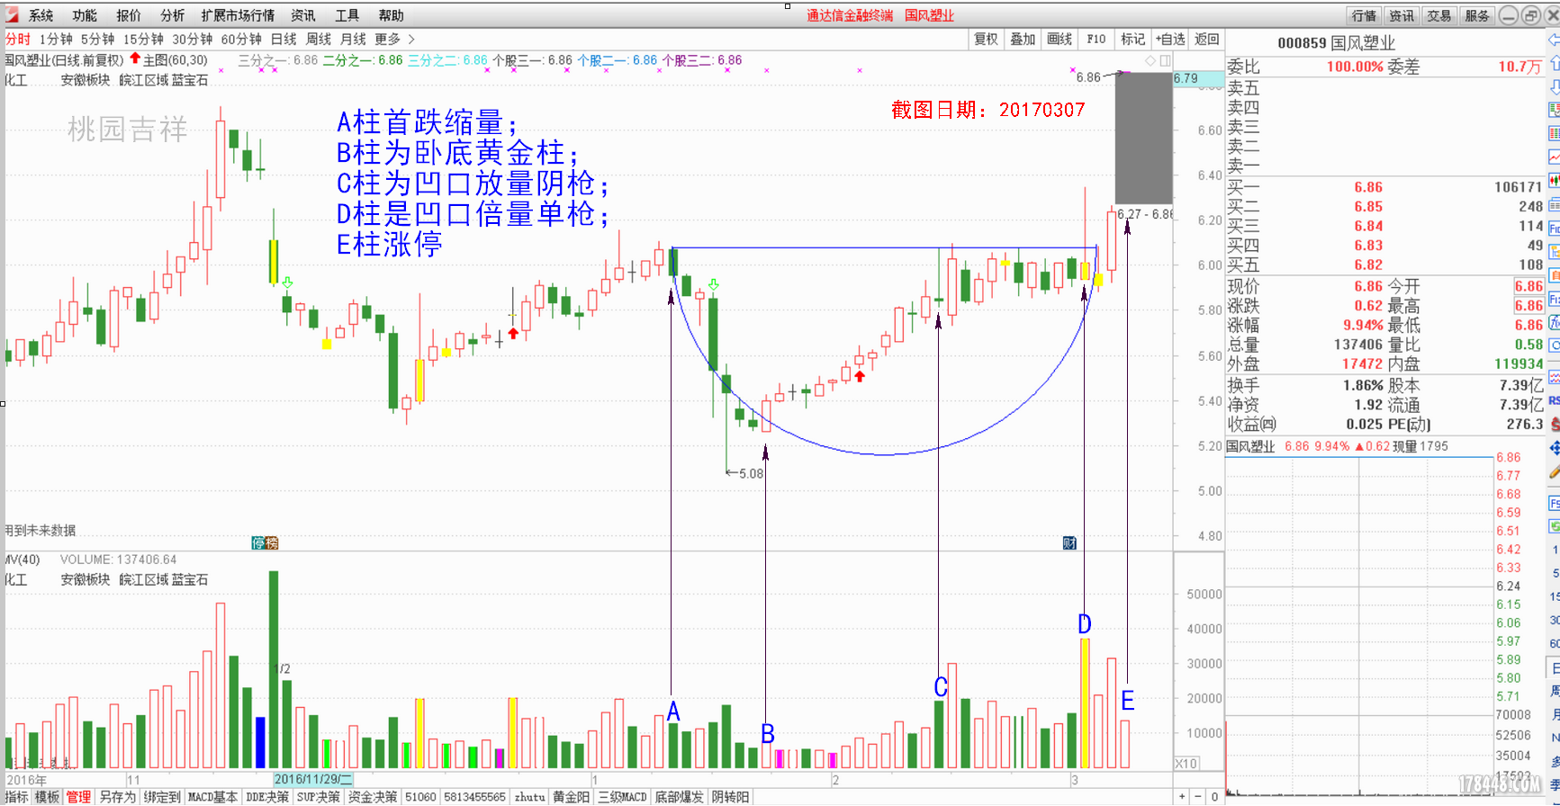Viewport: 1560px width, 806px height.
Task: Click the 叠加 overlay button
Action: [1023, 39]
